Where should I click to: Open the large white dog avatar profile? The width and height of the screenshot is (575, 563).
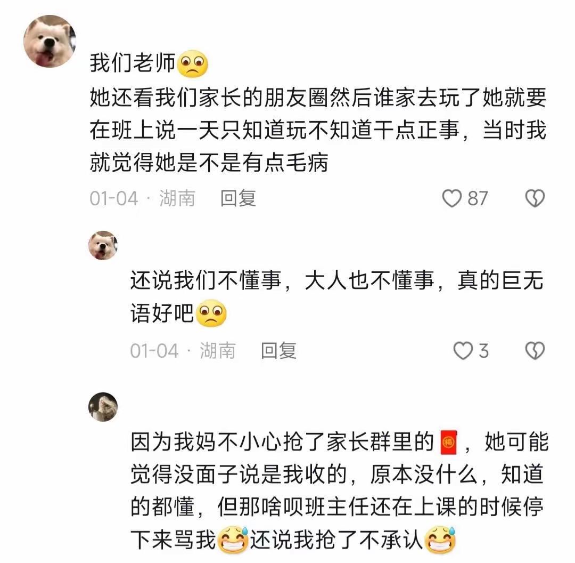click(x=50, y=41)
